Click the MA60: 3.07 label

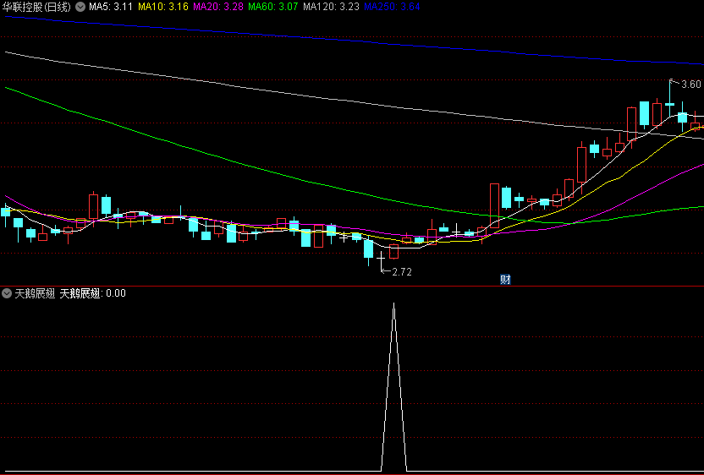point(273,7)
